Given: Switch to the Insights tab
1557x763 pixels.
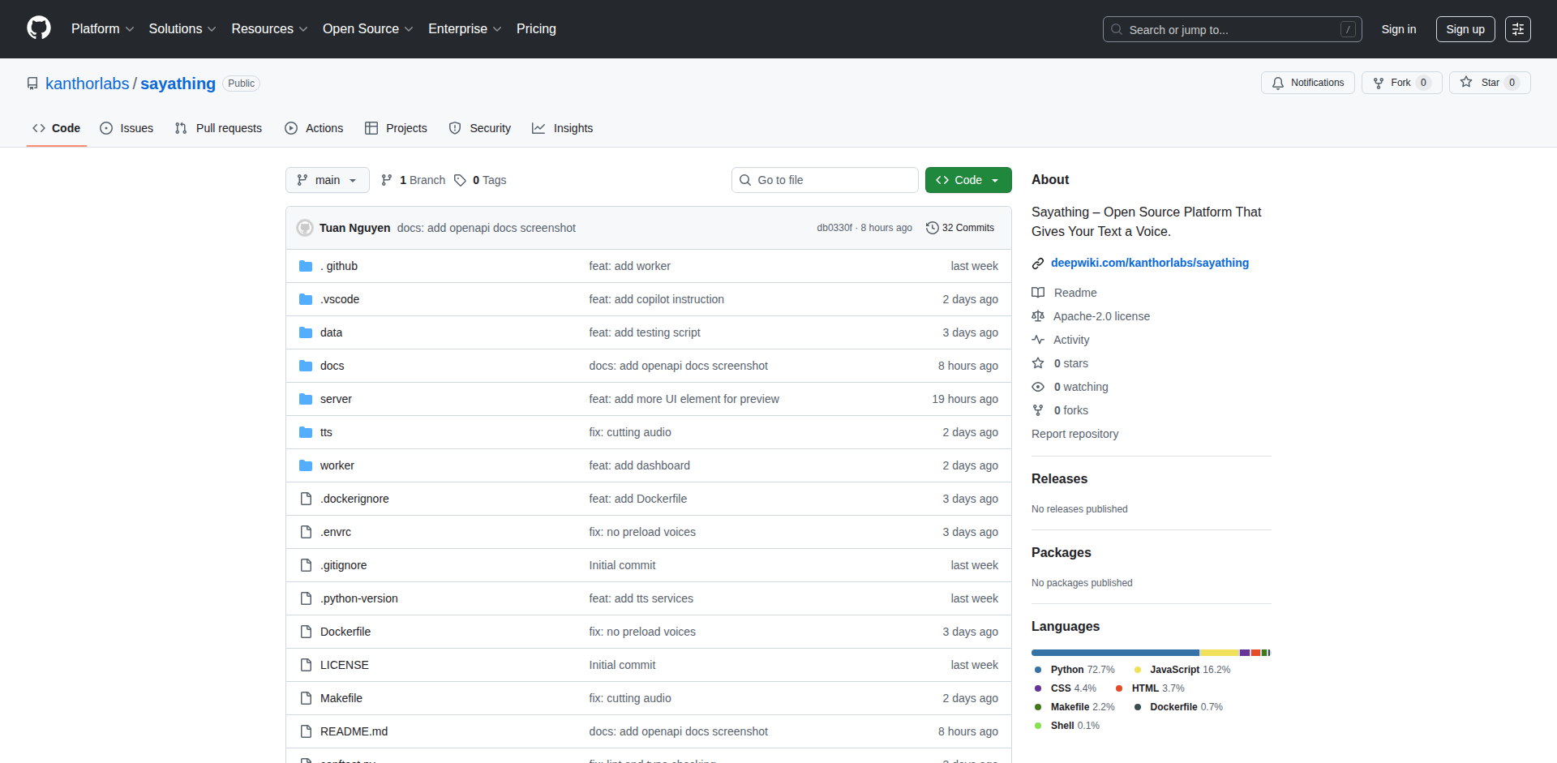Looking at the screenshot, I should tap(563, 128).
